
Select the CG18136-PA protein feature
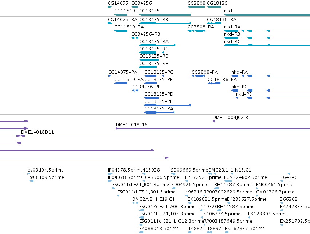point(214,83)
